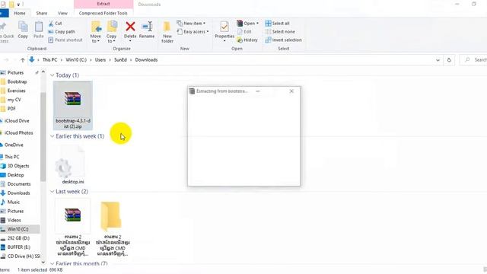Image resolution: width=487 pixels, height=274 pixels.
Task: Open 3D Objects in sidebar
Action: click(15, 166)
